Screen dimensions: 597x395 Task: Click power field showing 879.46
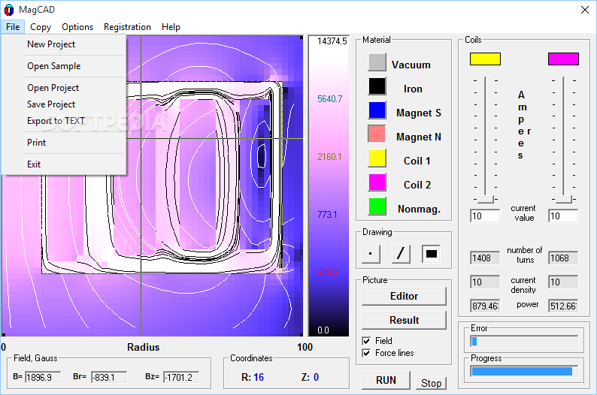point(485,306)
